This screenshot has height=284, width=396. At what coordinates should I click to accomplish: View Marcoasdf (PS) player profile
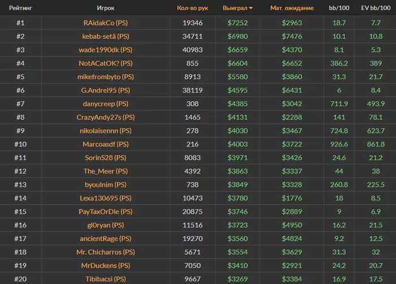(x=105, y=144)
